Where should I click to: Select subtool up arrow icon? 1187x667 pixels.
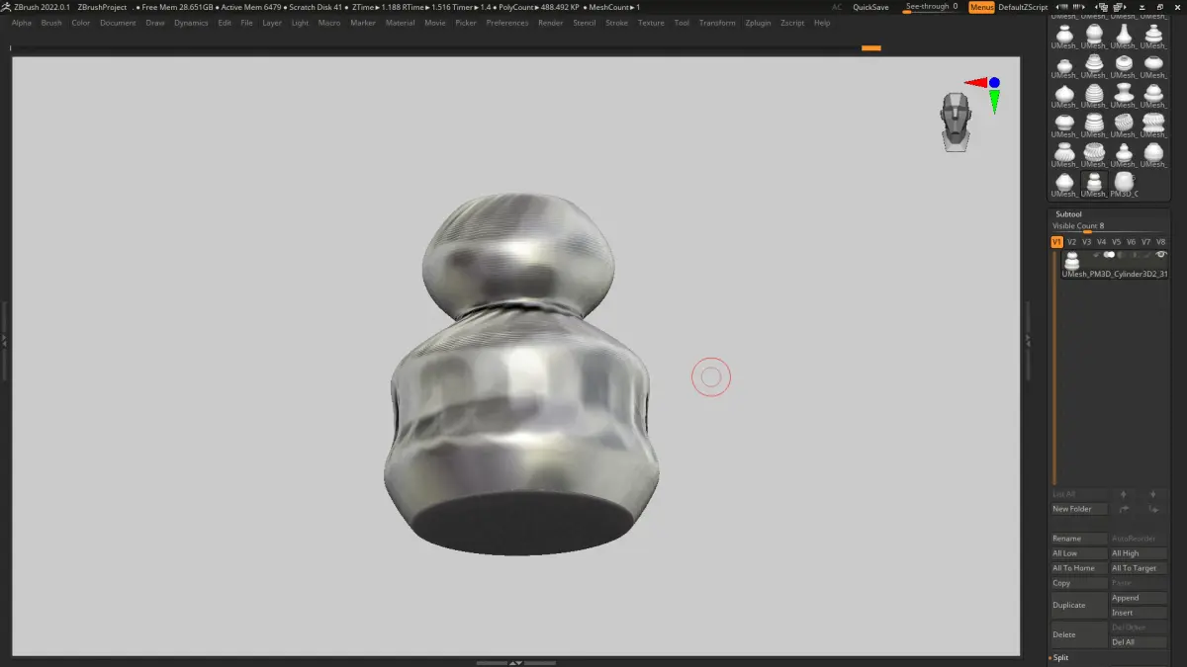tap(1123, 494)
